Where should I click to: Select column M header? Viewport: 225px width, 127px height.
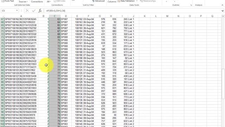(167, 16)
